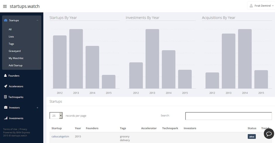Click the Technoparks building icon

pos(6,97)
